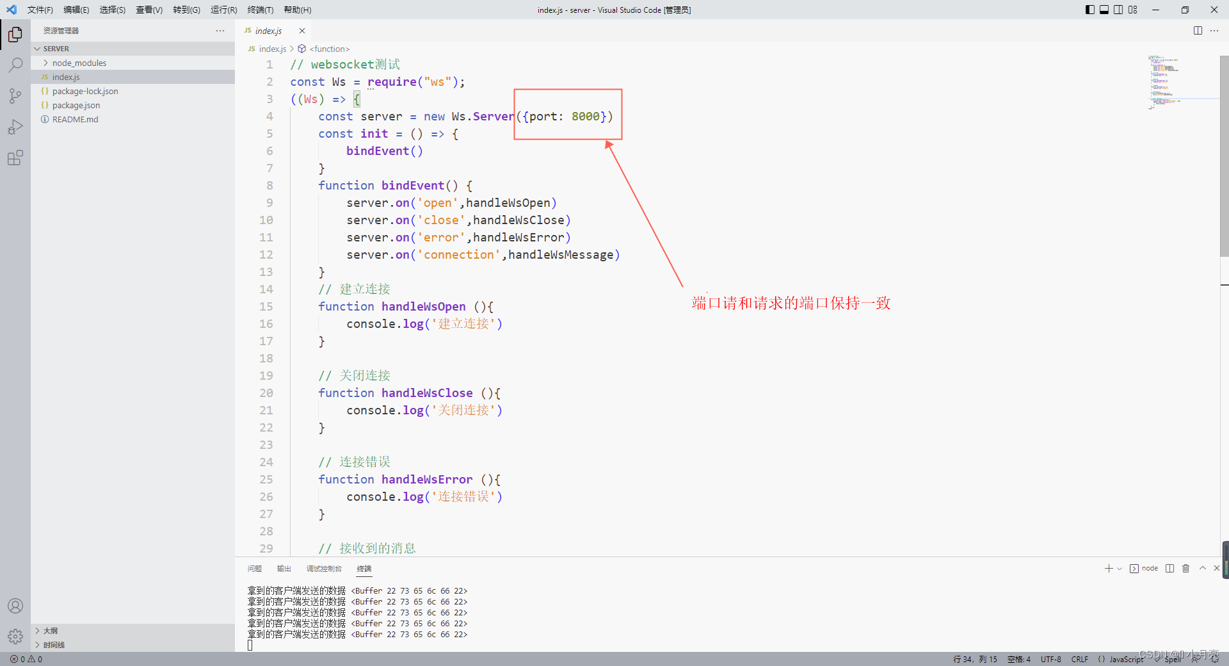Open the Manage gear icon

[x=15, y=636]
